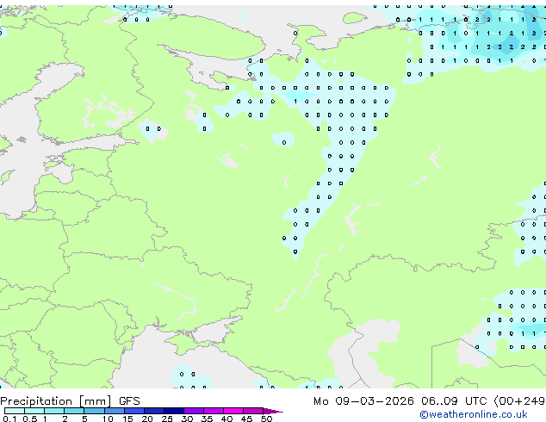This screenshot has width=546, height=422.
Task: Click the legend swatch between 15 and 20
Action: (133, 411)
